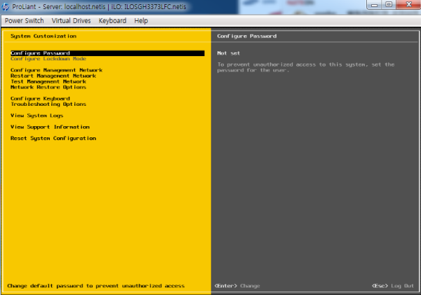Viewport: 421px width, 295px height.
Task: Select the highlighted Configure Password entry
Action: point(107,53)
